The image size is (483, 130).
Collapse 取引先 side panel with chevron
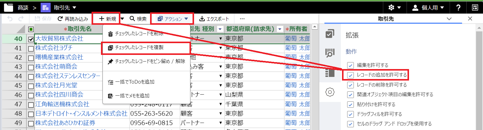[x=449, y=19]
